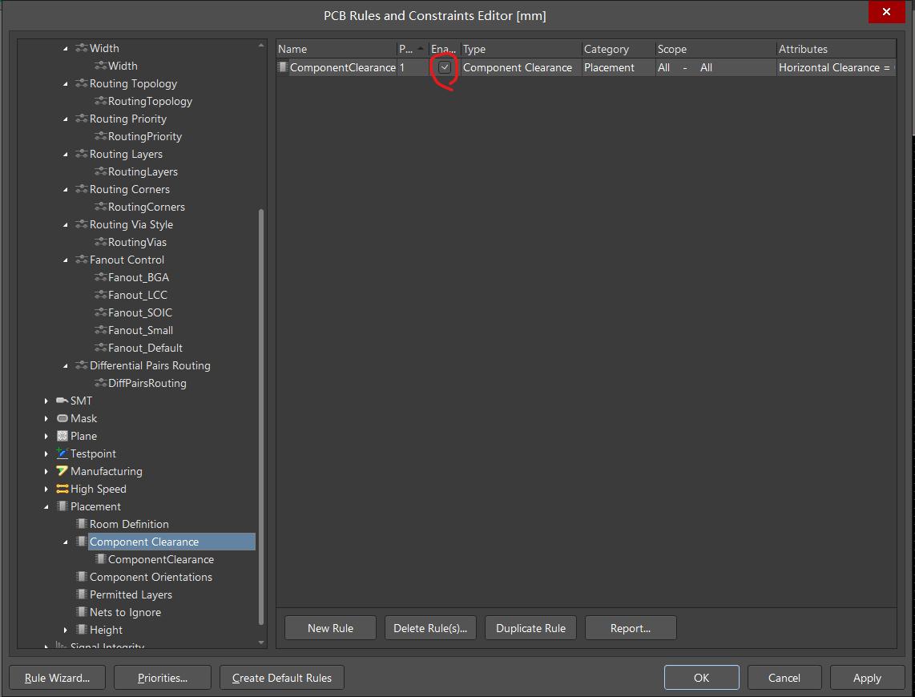
Task: Click the New Rule button
Action: 330,628
